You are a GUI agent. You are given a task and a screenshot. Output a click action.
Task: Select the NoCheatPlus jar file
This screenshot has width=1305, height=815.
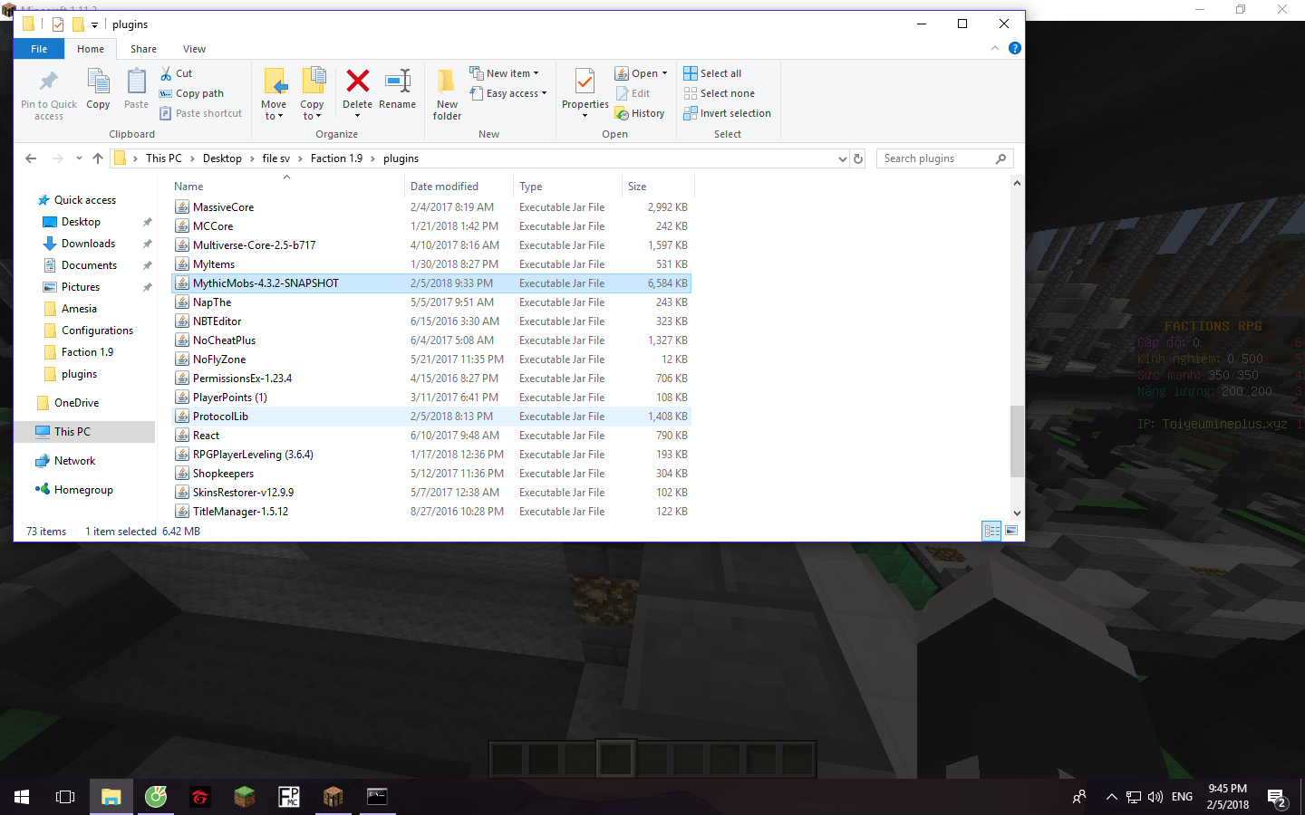431,340
